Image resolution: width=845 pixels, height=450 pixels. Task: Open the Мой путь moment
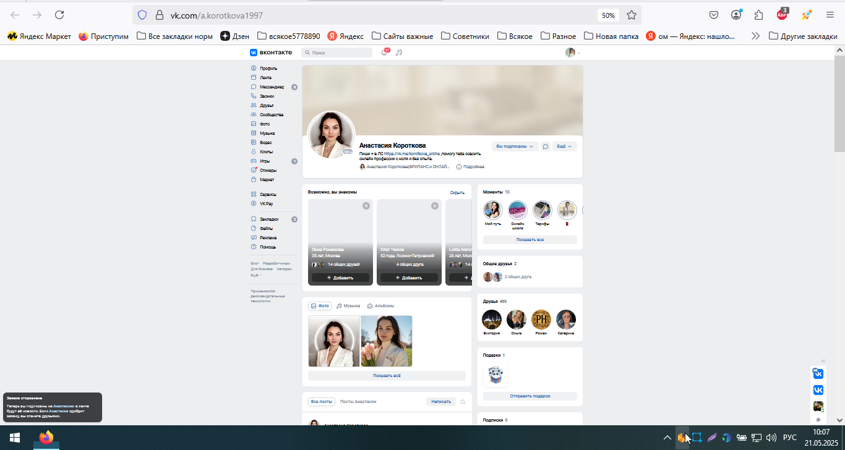tap(492, 210)
